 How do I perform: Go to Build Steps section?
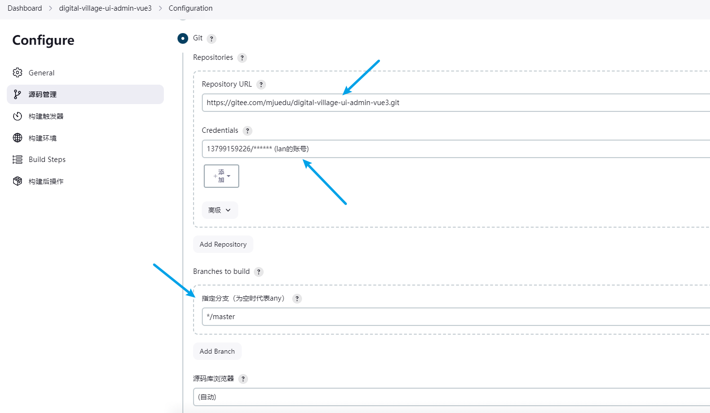tap(47, 160)
